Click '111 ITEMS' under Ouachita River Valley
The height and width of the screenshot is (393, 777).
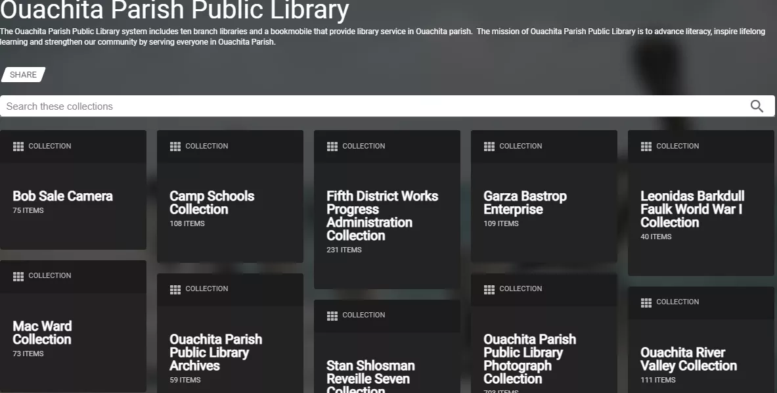pos(658,380)
